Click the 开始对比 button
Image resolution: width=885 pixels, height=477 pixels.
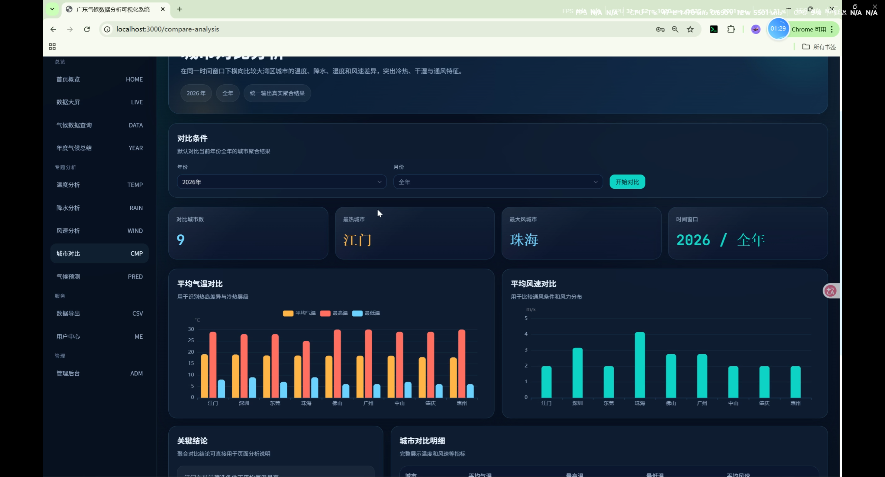[627, 182]
